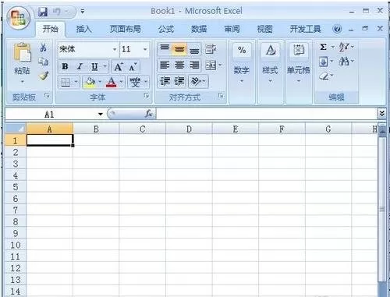
Task: Open the 剪贴板 dialog launcher
Action: (x=47, y=96)
